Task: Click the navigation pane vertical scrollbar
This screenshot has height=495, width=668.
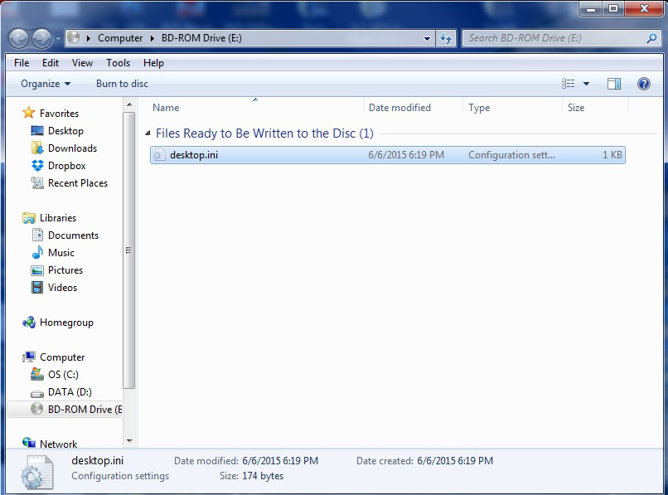Action: coord(128,249)
